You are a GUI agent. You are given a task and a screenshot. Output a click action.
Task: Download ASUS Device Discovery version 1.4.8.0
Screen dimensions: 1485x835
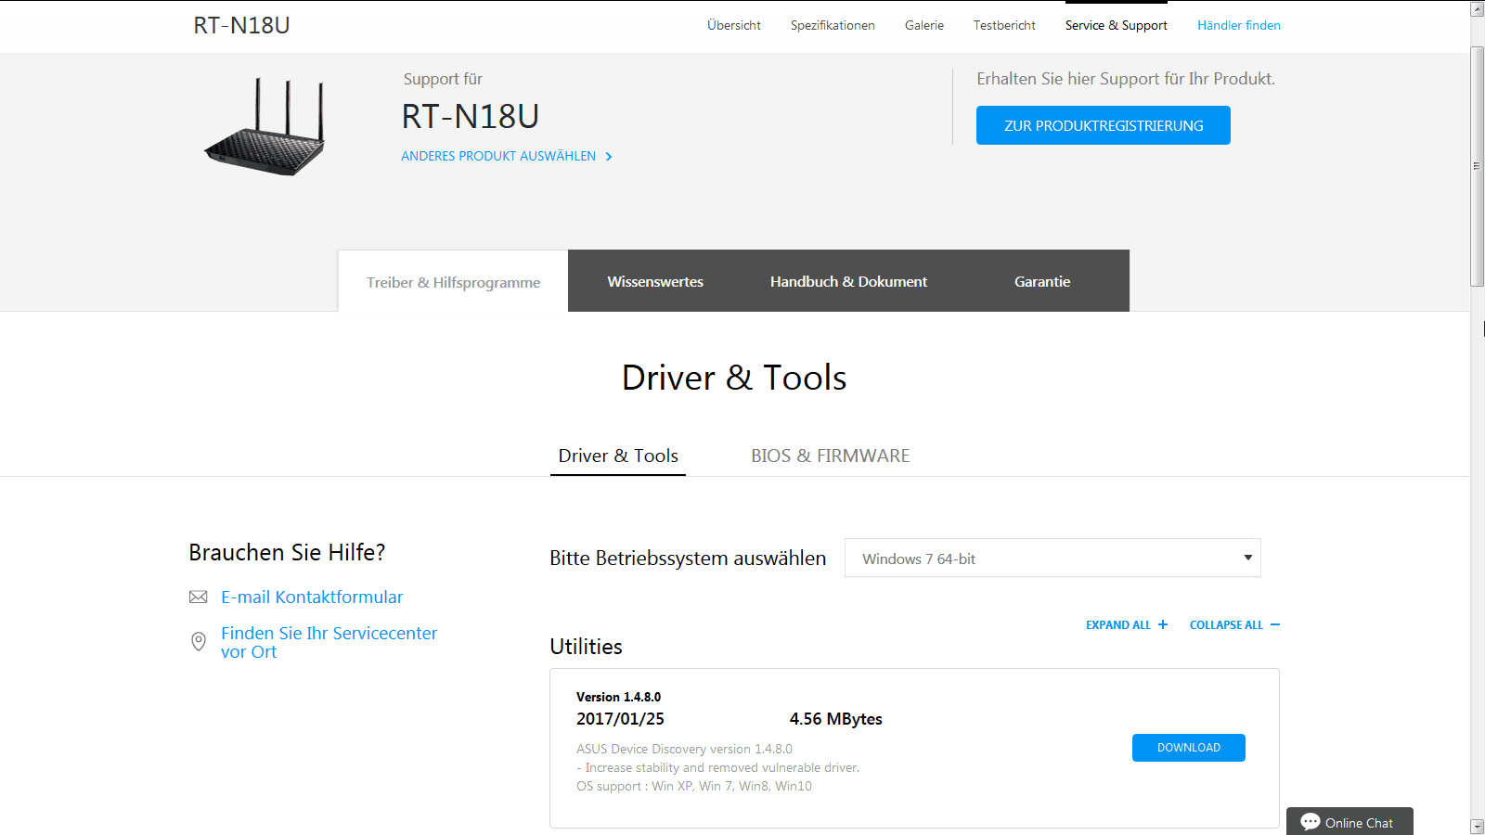pyautogui.click(x=1189, y=748)
